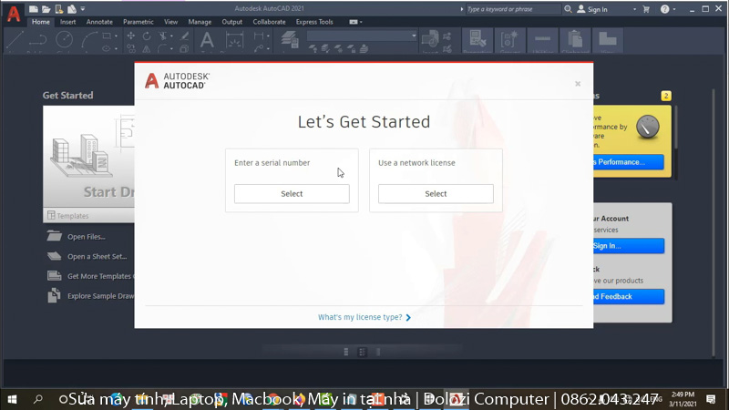Click the Sheet Set Manager quick access icon
Screen dimensions: 729x410
coord(72,9)
